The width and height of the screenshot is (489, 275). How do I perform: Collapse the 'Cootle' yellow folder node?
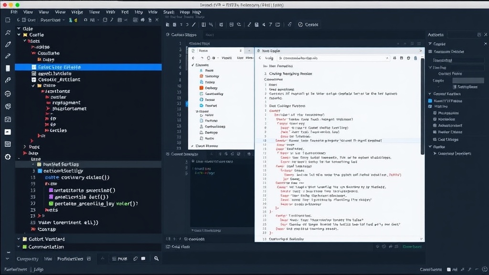(x=19, y=34)
